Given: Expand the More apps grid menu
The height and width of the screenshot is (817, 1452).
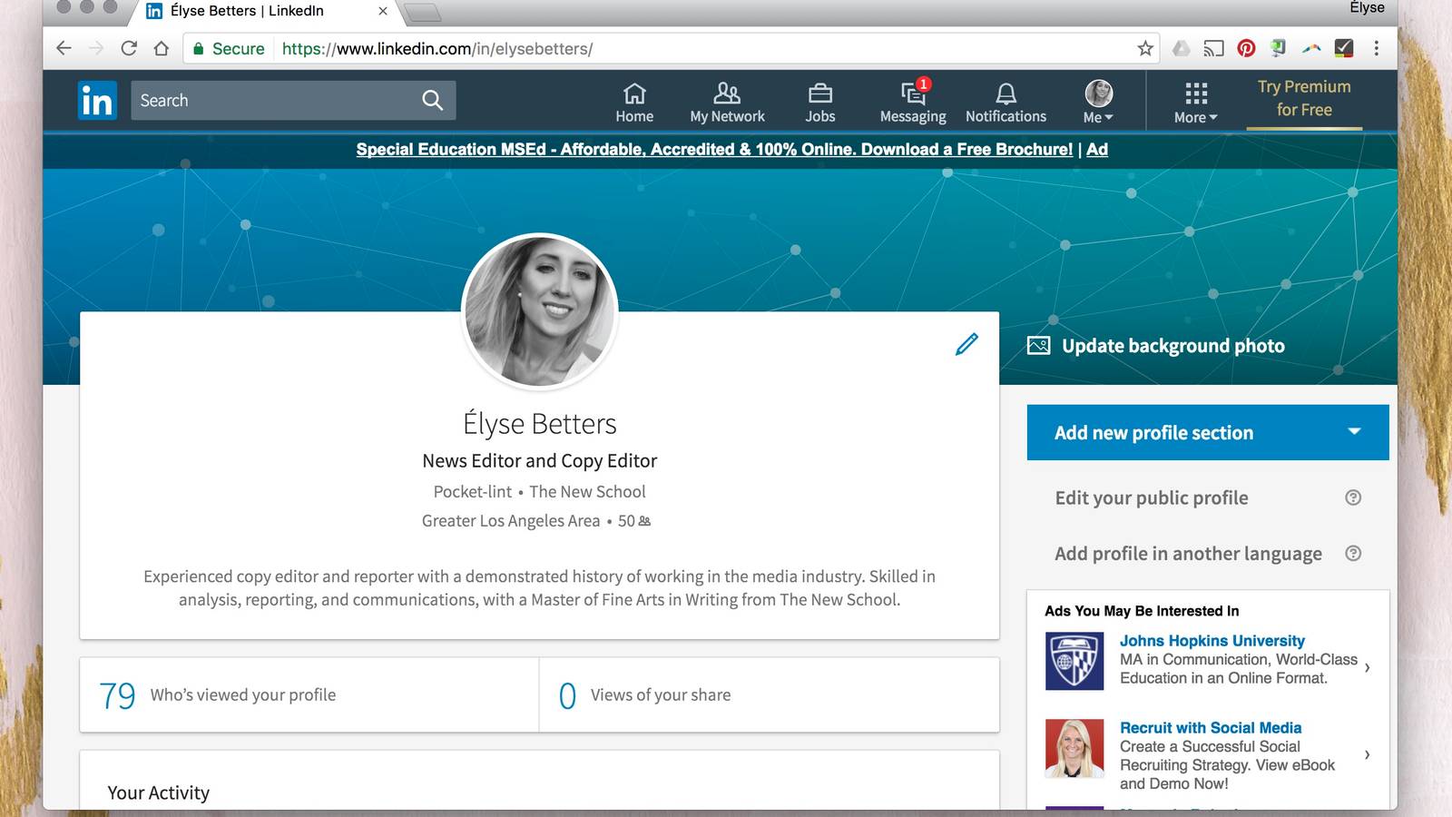Looking at the screenshot, I should point(1195,103).
